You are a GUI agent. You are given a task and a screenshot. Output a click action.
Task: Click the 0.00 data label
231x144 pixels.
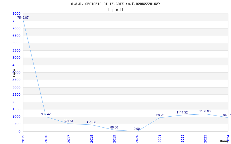tap(137, 129)
